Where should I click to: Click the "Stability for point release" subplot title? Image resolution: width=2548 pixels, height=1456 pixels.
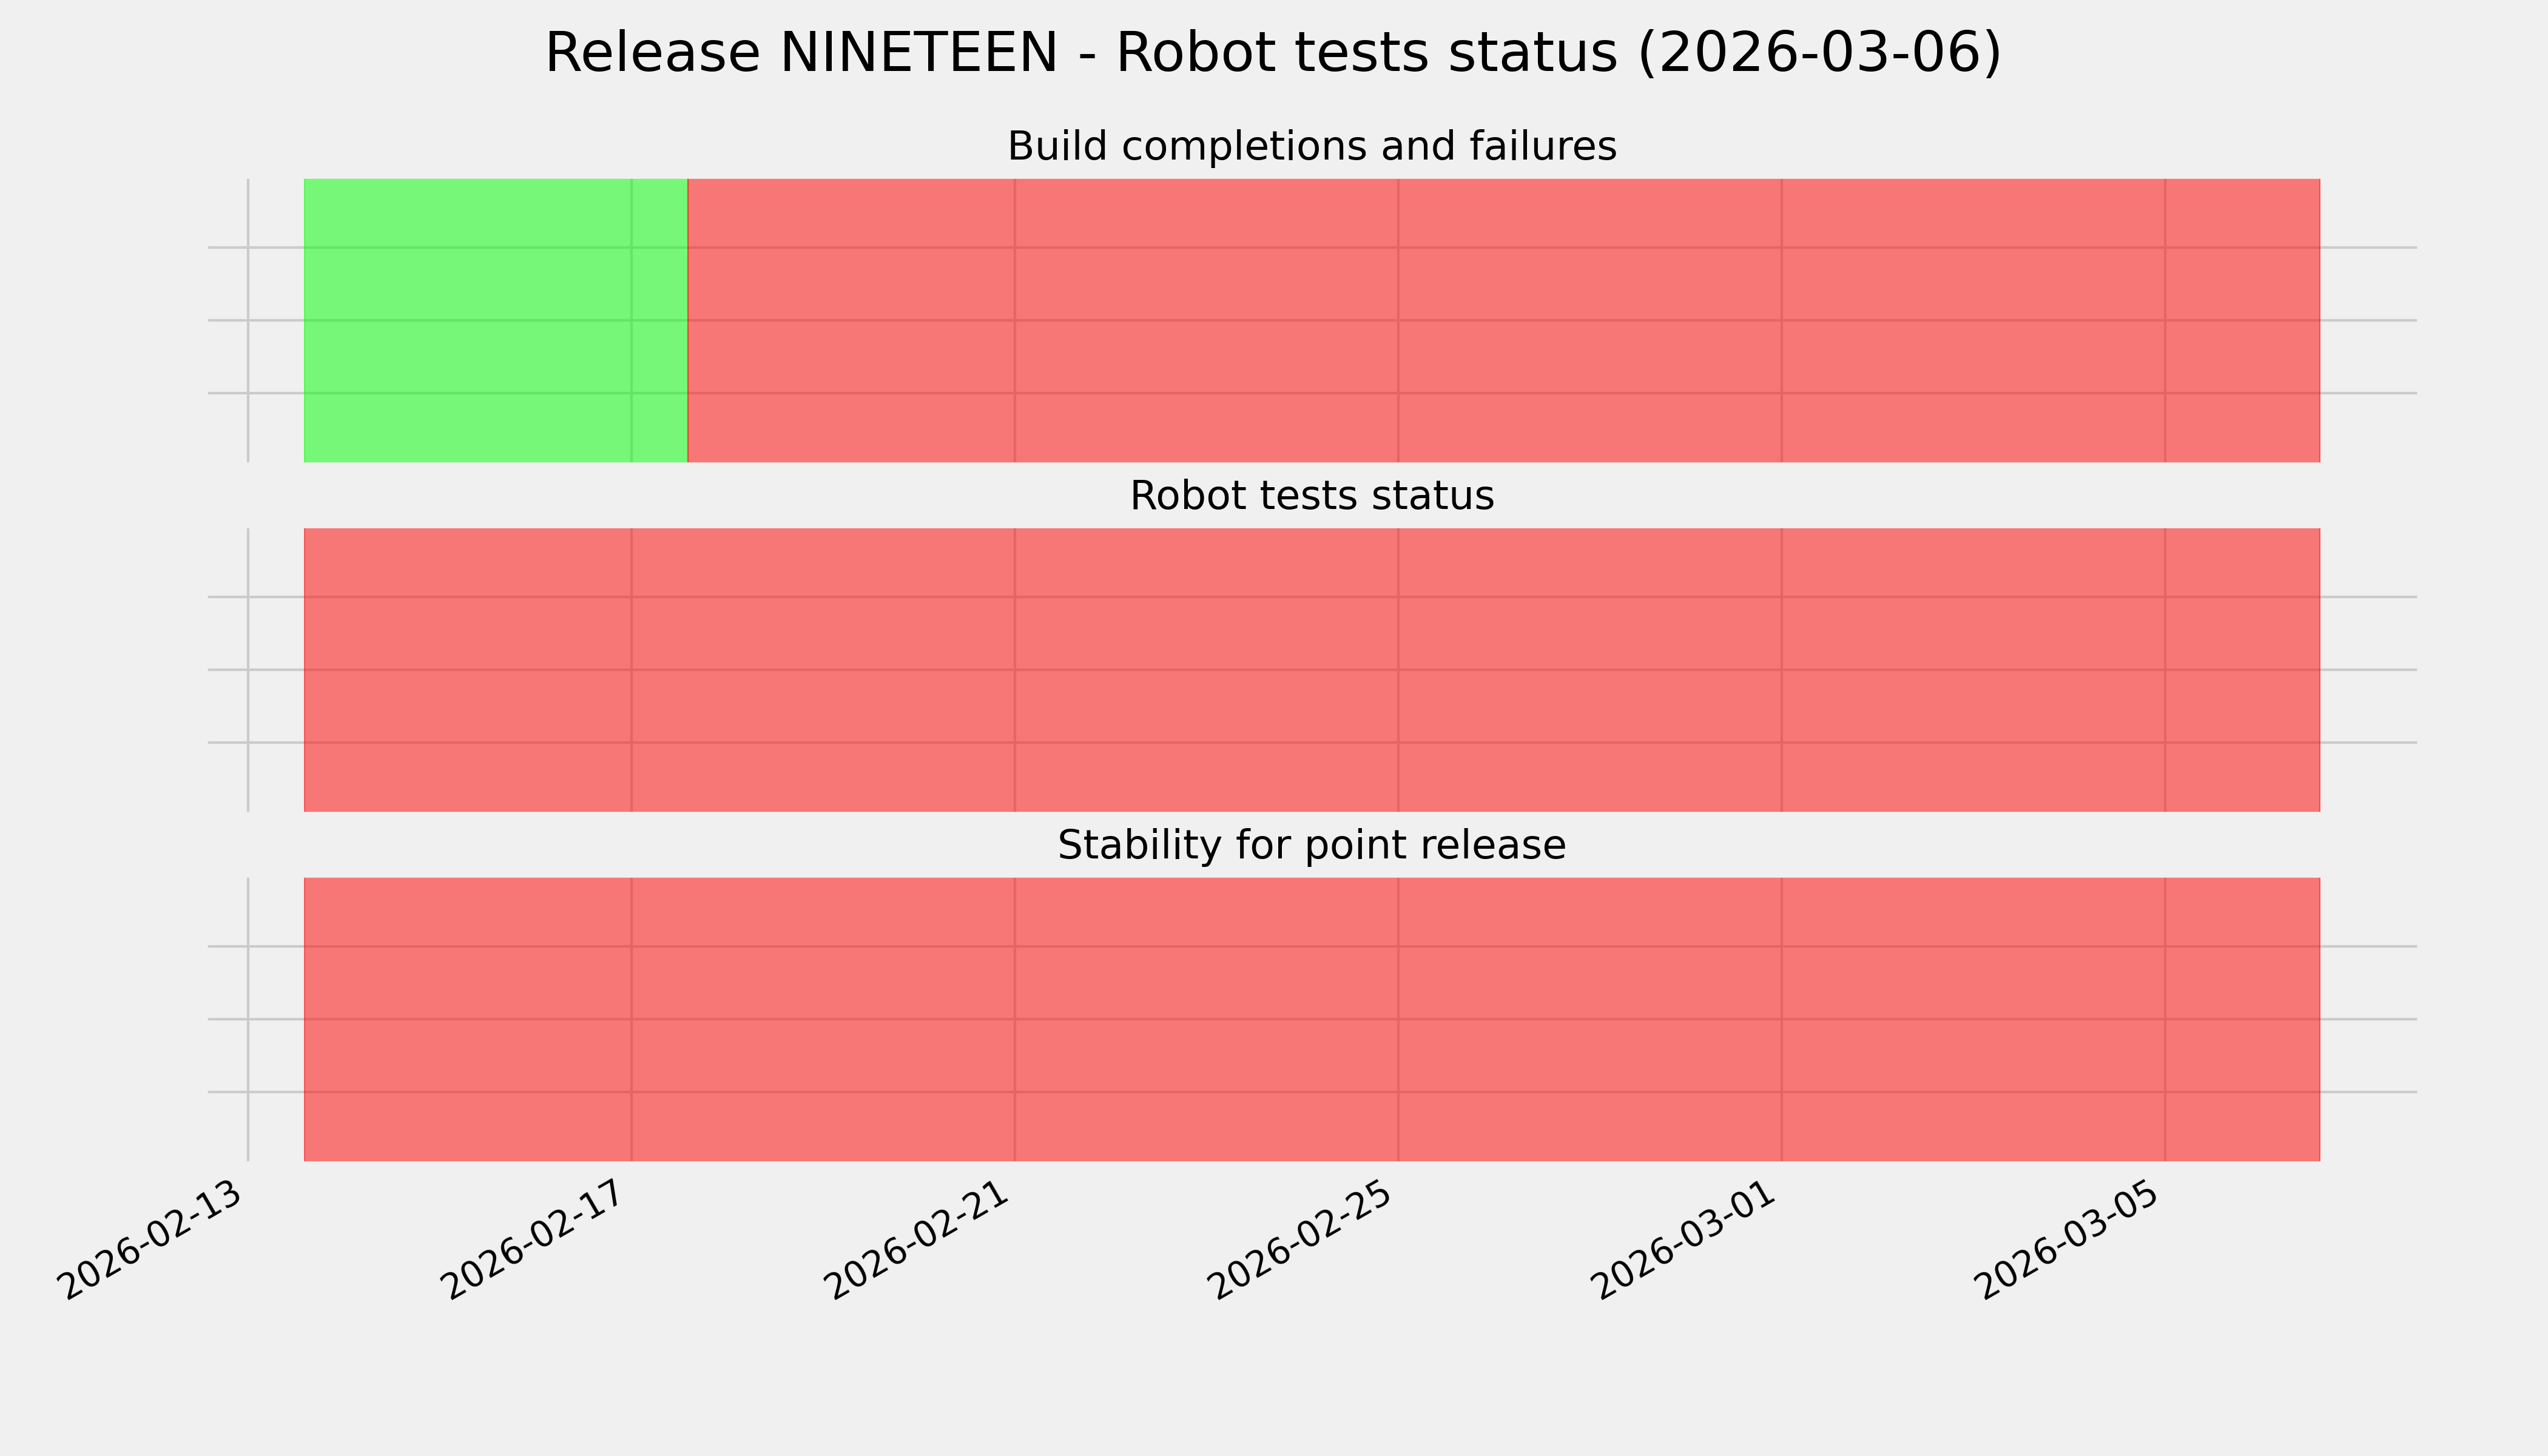coord(1311,846)
